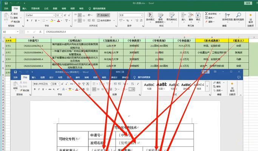Apply Excel fill color (yellow bucket)
This screenshot has width=258, height=151.
coord(52,20)
